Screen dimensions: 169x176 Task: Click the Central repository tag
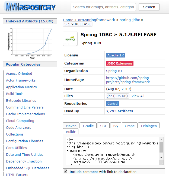pyautogui.click(x=113, y=104)
